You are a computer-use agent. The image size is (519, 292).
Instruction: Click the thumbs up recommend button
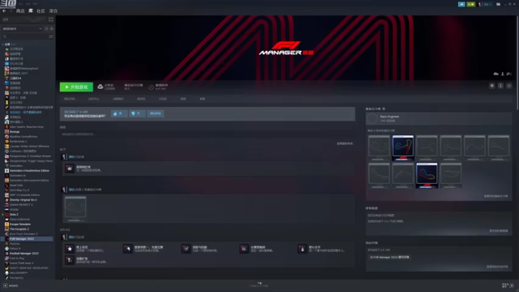tap(119, 114)
